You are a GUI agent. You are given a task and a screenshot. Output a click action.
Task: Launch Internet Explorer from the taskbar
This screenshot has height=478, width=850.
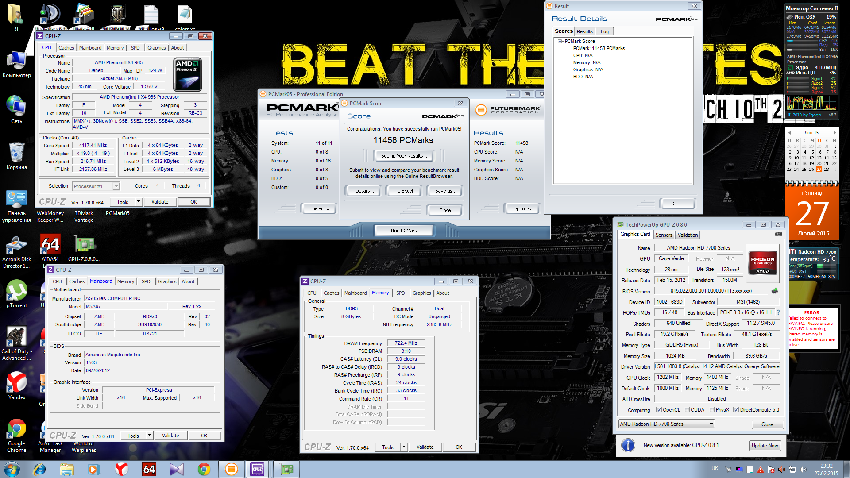coord(40,469)
